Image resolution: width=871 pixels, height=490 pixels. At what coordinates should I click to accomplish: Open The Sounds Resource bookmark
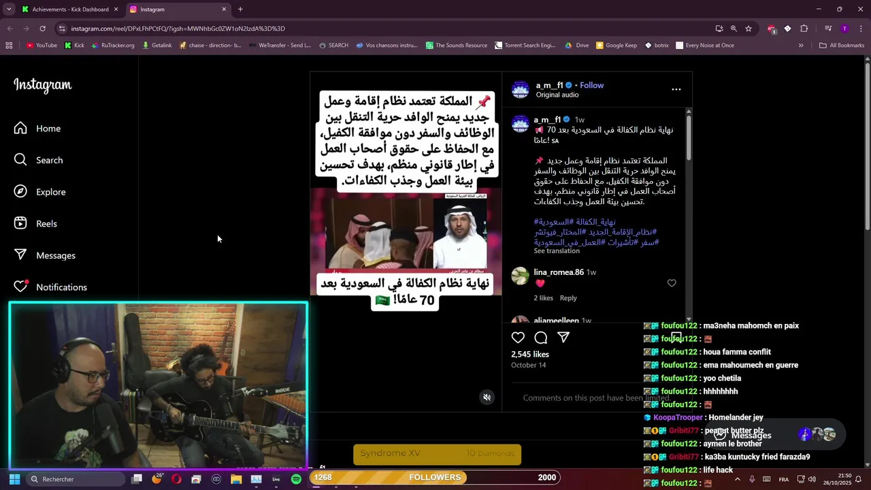[x=457, y=46]
